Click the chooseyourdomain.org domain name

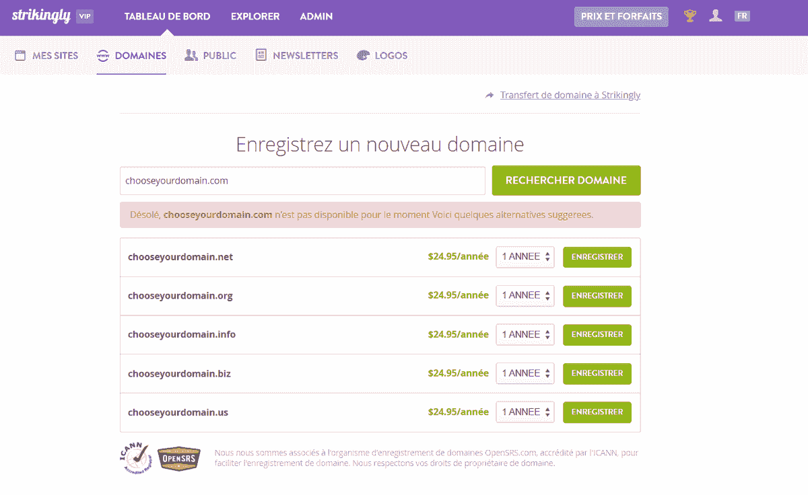click(x=180, y=296)
